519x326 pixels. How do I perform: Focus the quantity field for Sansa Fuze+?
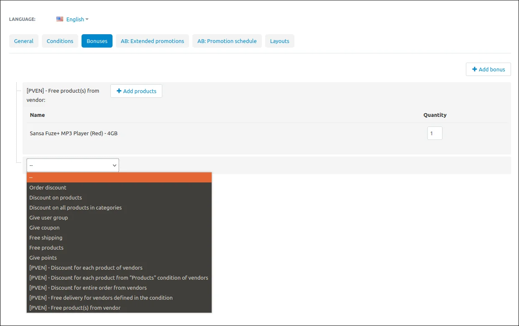point(435,133)
